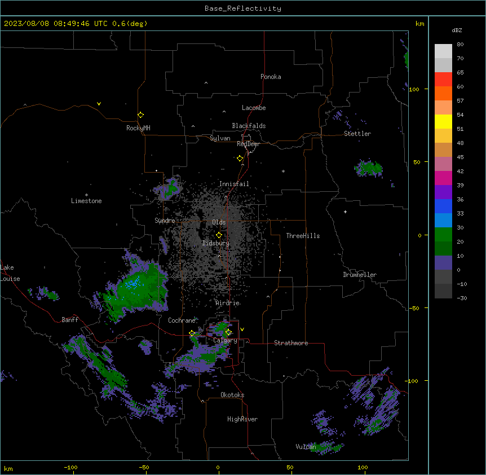Click the yellow radar site marker near Didsbury

(219, 235)
